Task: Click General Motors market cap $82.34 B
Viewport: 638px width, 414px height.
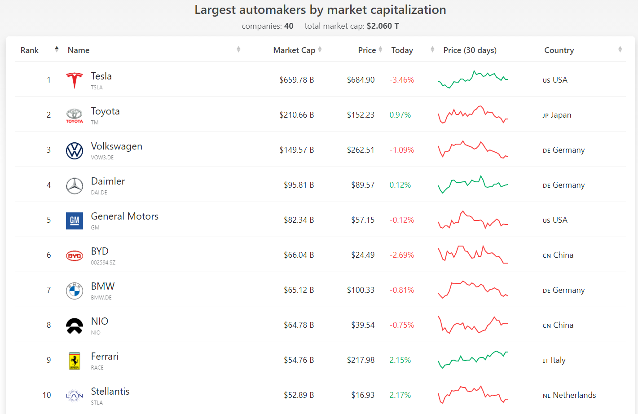Action: 299,220
